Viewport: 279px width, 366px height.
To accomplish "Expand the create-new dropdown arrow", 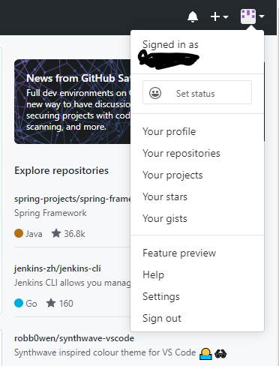I will pyautogui.click(x=226, y=16).
